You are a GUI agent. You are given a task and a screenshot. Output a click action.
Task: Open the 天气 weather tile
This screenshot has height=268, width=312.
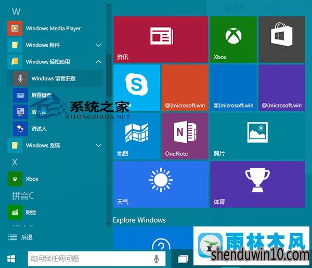[x=161, y=184]
